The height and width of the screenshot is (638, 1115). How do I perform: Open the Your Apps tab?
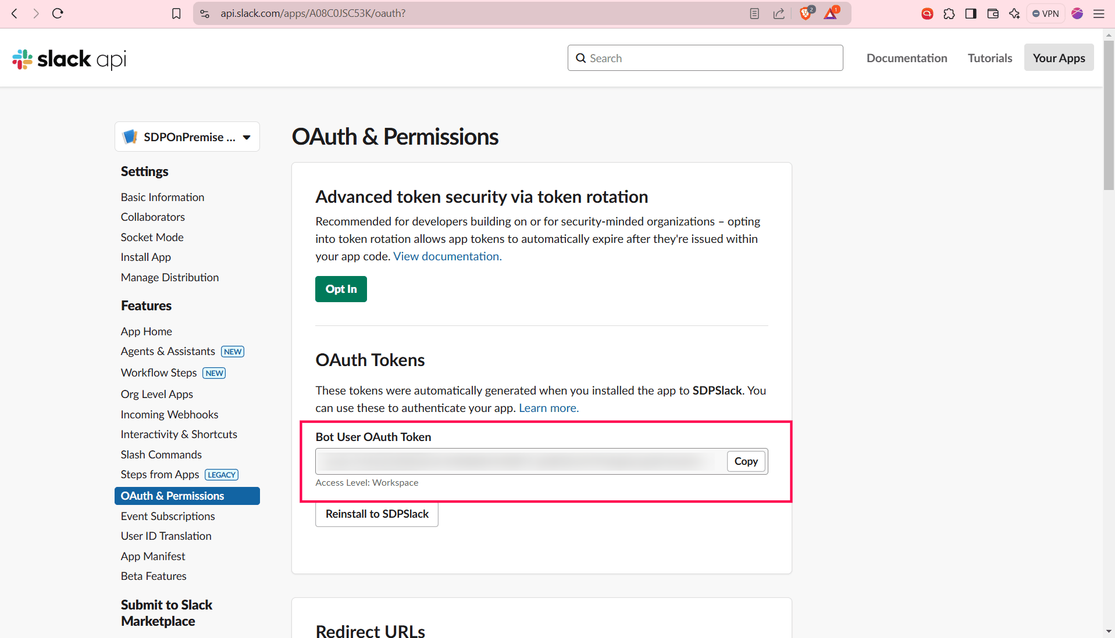click(x=1059, y=58)
